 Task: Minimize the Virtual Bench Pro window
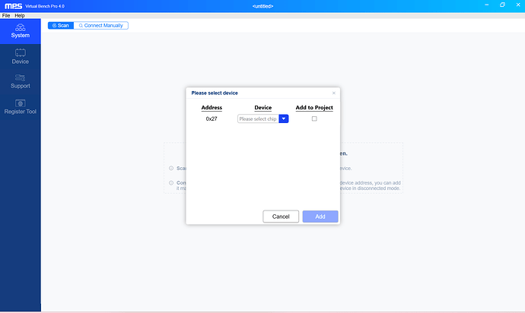pyautogui.click(x=486, y=5)
